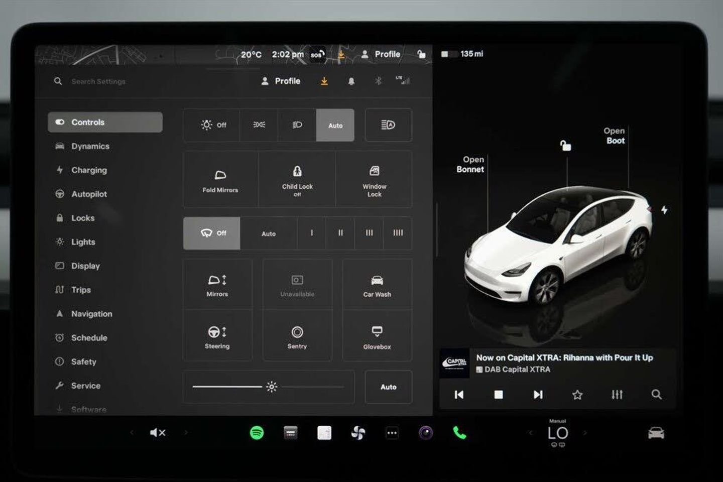Viewport: 723px width, 482px height.
Task: Tap the muted volume speaker icon
Action: (x=158, y=433)
